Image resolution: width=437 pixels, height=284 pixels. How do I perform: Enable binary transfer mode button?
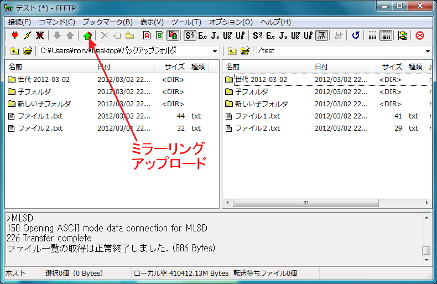click(x=159, y=35)
